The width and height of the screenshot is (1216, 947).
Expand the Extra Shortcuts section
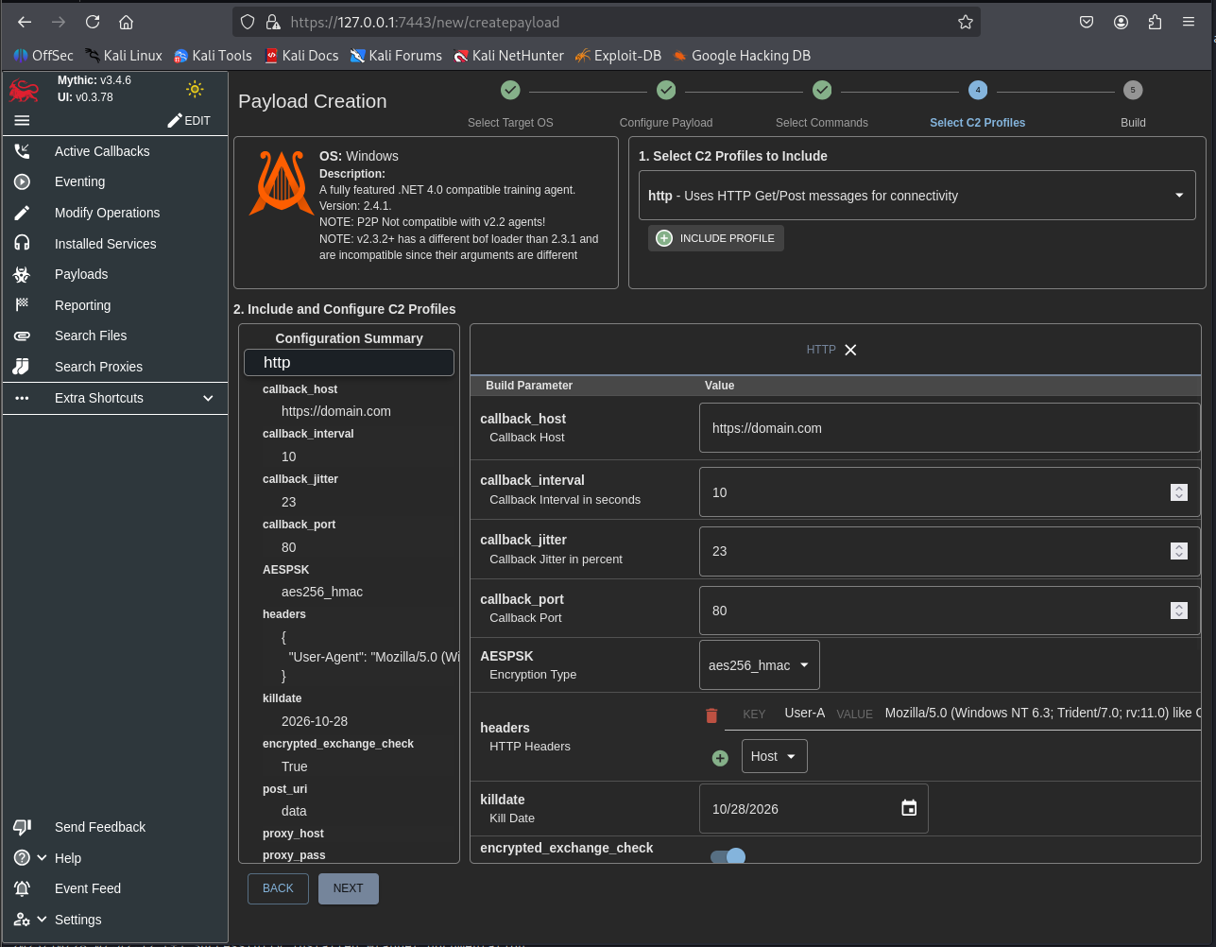coord(208,398)
